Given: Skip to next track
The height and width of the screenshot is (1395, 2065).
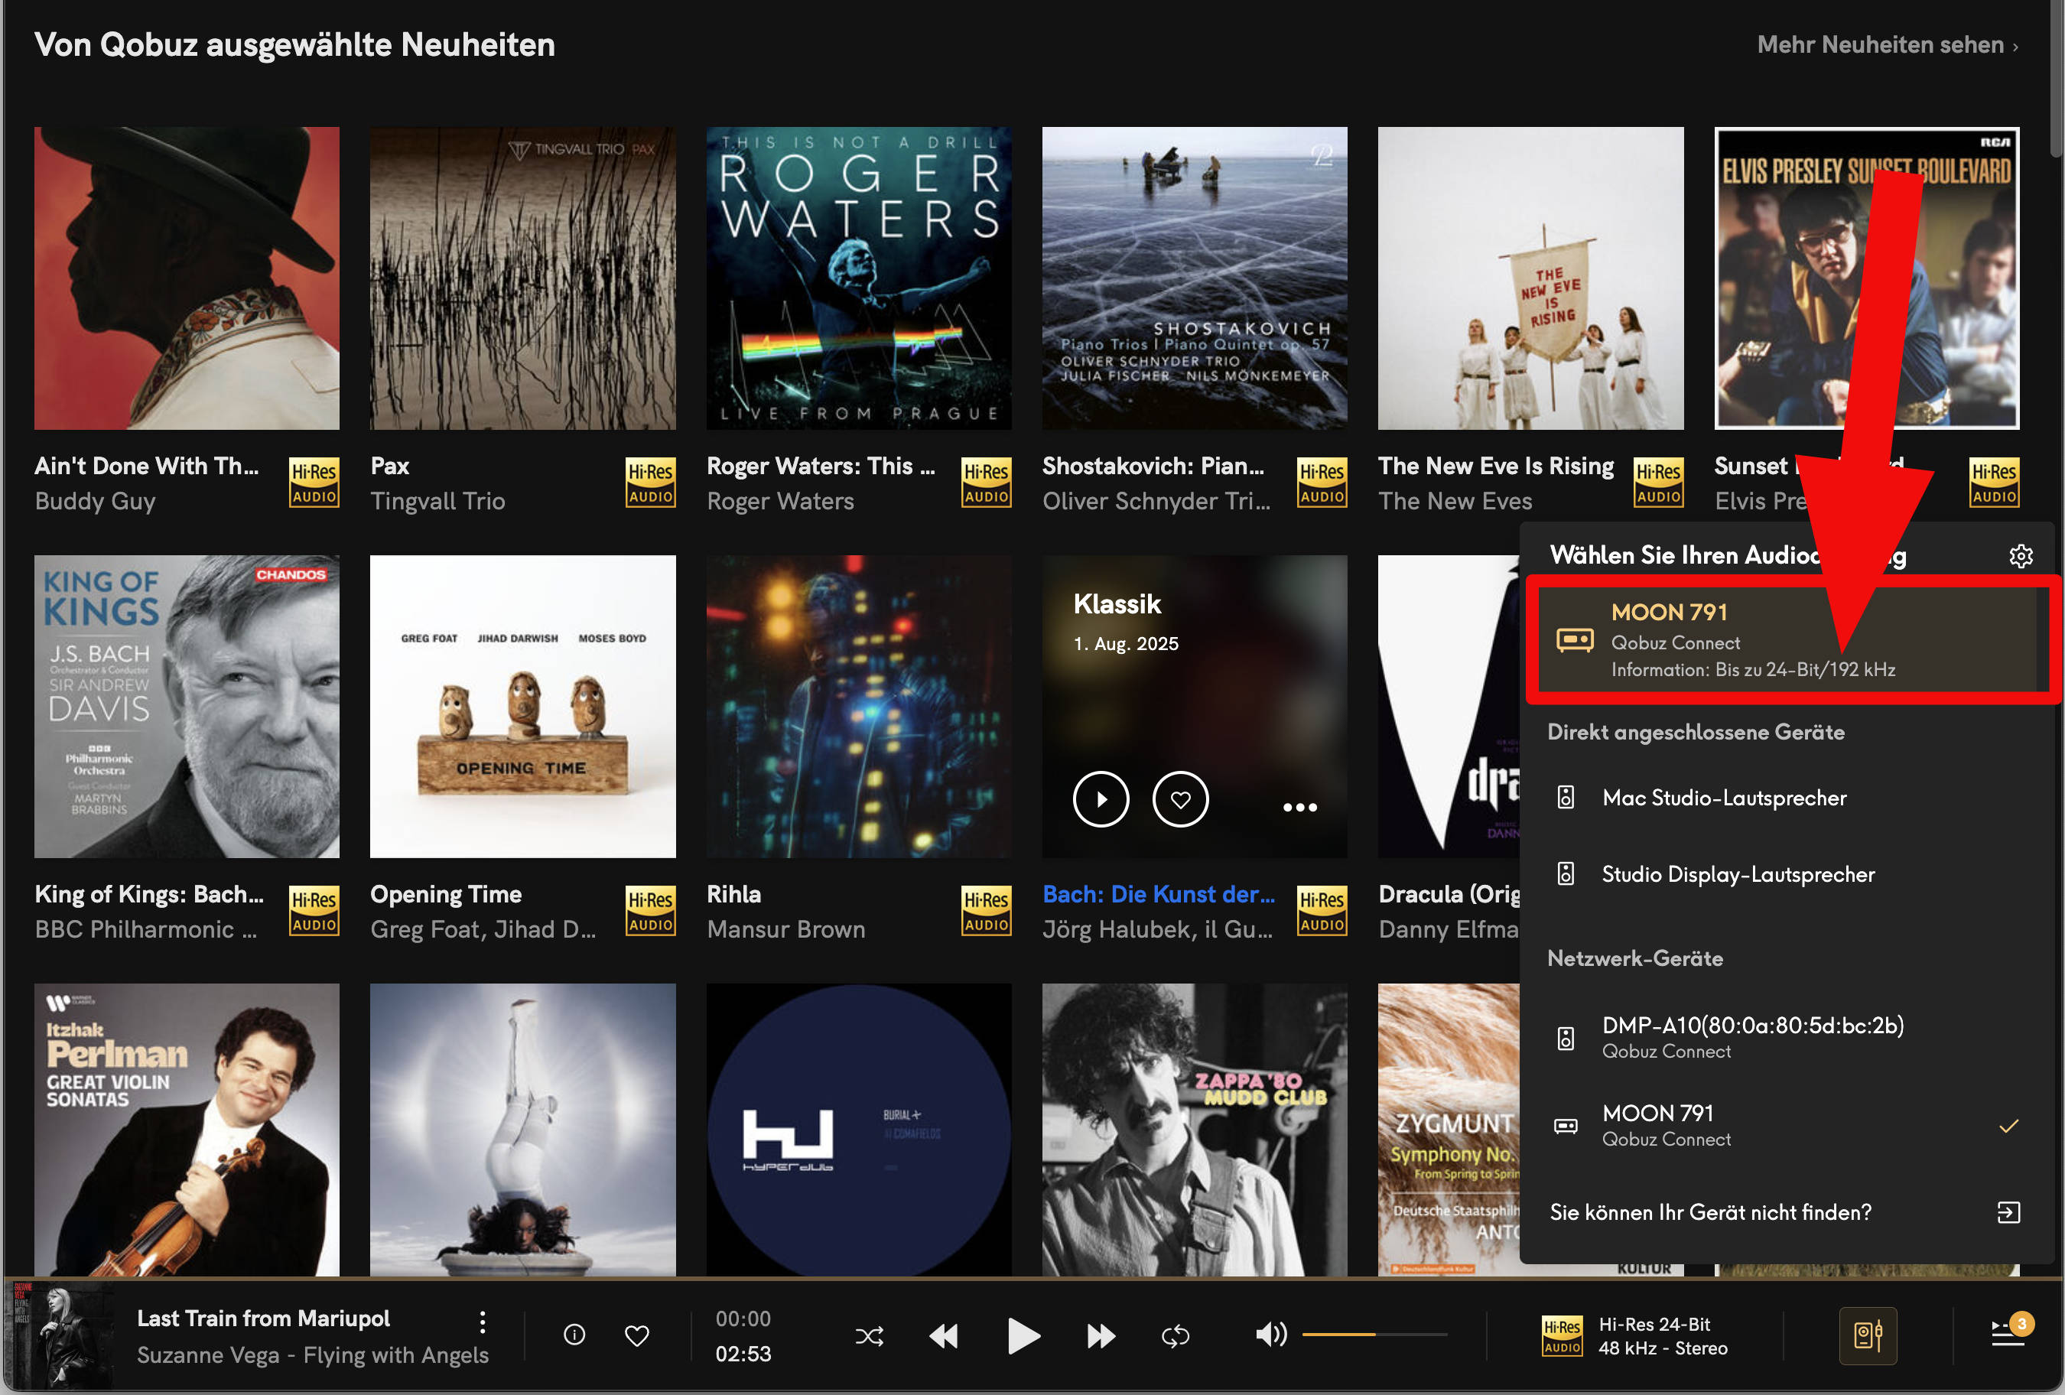Looking at the screenshot, I should point(1101,1335).
